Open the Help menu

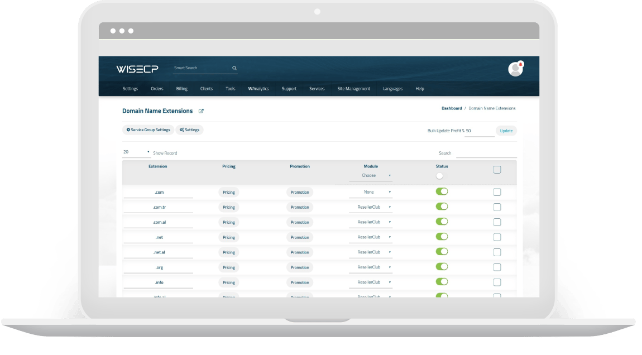420,88
